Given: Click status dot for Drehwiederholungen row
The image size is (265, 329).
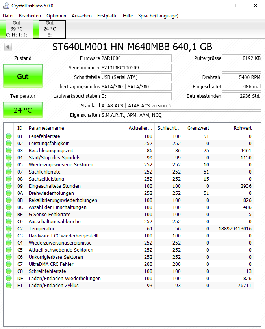Looking at the screenshot, I should click(x=9, y=193).
